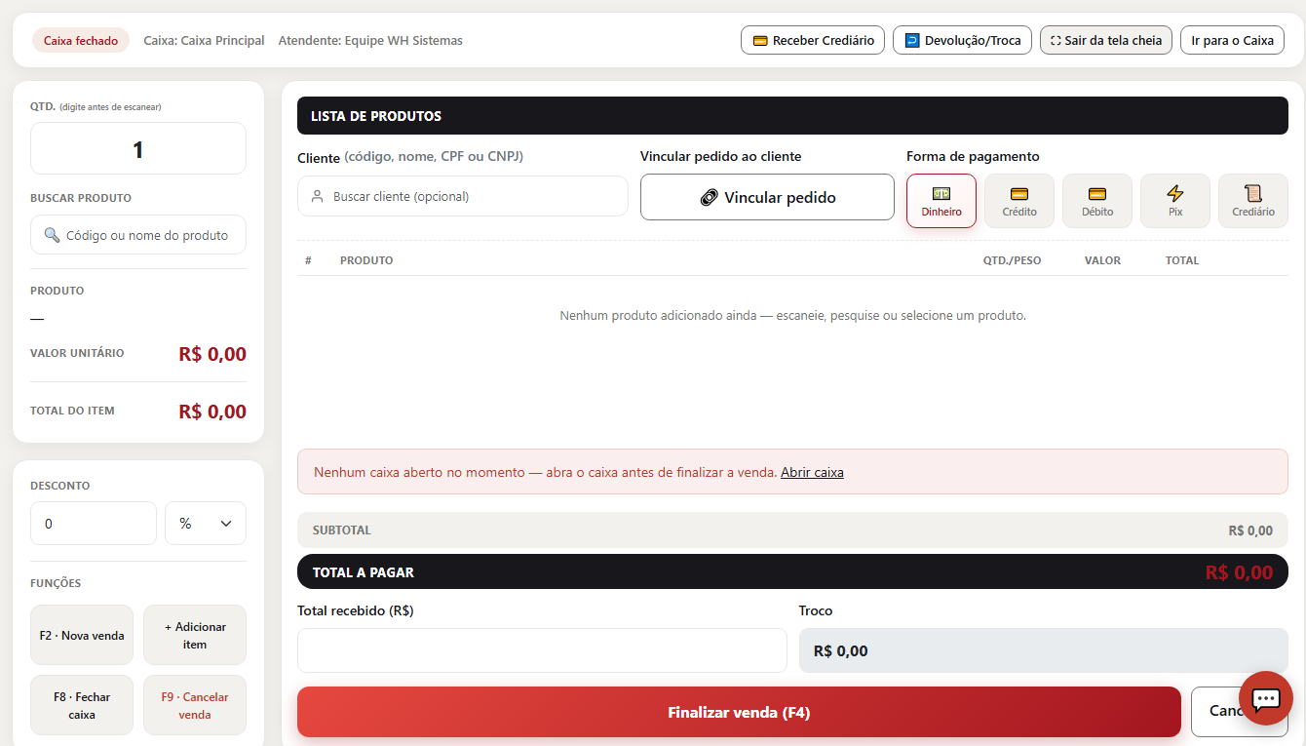
Task: Focus the Buscar produto search field
Action: [x=138, y=235]
